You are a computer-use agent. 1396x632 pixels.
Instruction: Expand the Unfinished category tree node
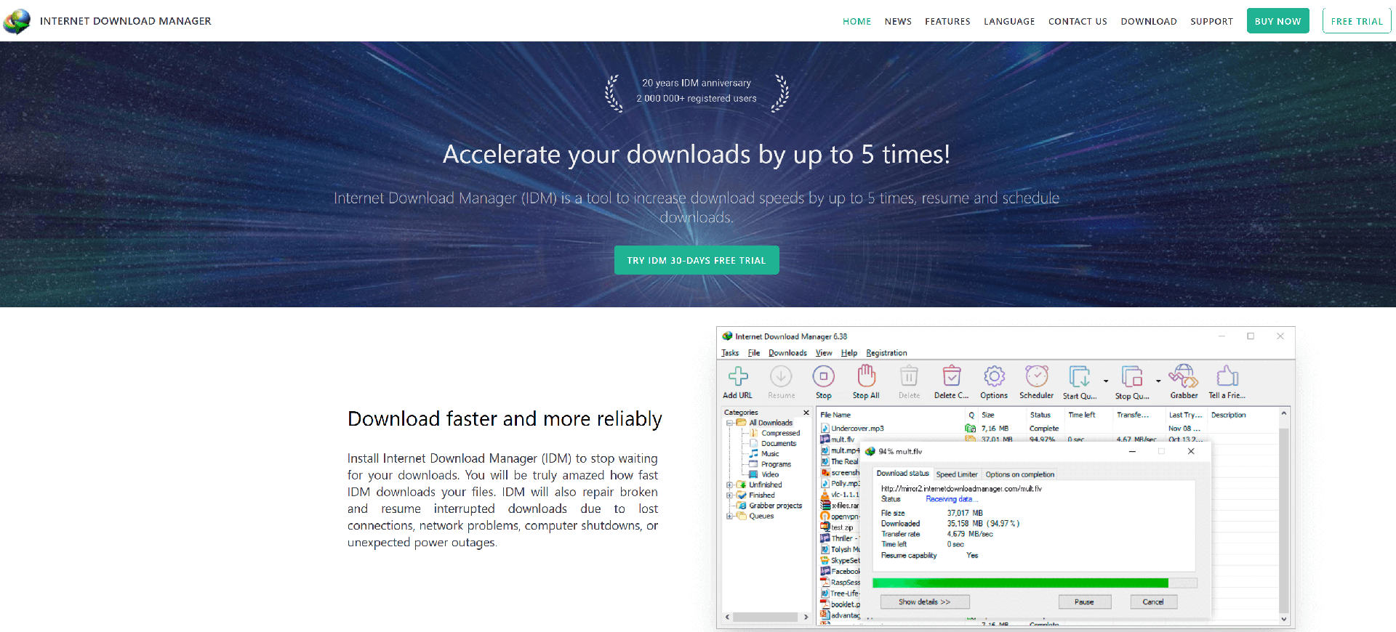tap(729, 485)
